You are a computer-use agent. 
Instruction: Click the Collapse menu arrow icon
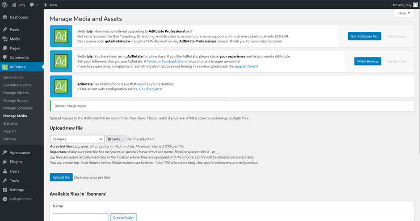point(5,199)
